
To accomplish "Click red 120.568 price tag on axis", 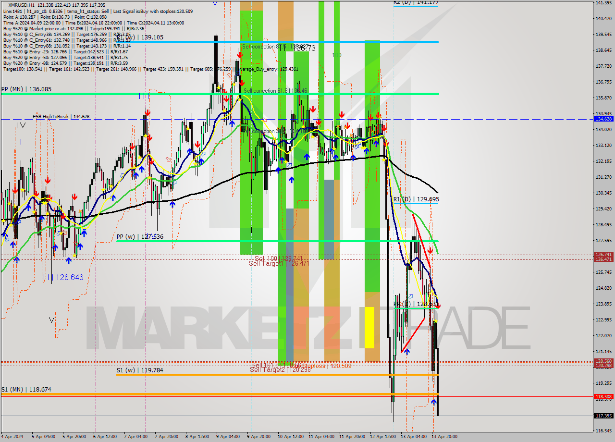I will [603, 361].
